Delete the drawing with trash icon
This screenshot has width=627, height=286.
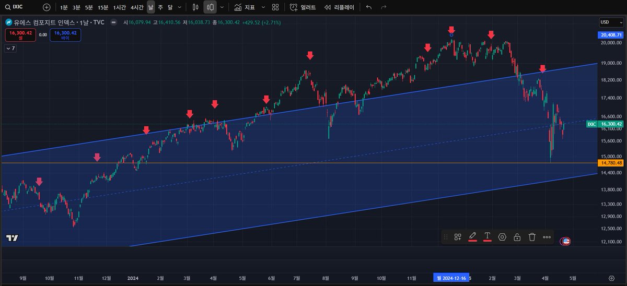tap(532, 237)
